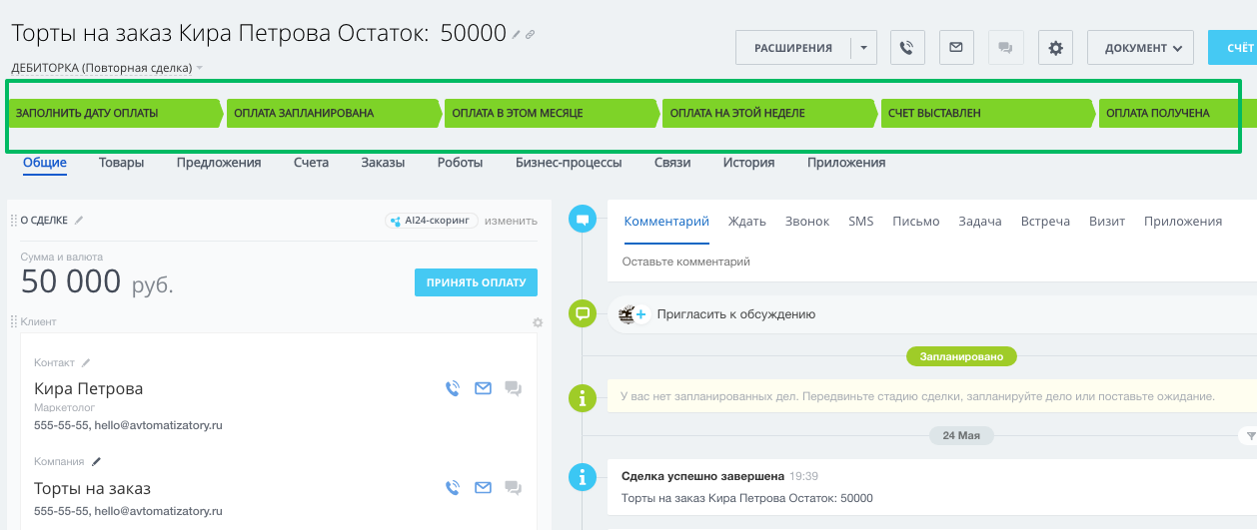Select the Звонок activity tab

point(806,222)
